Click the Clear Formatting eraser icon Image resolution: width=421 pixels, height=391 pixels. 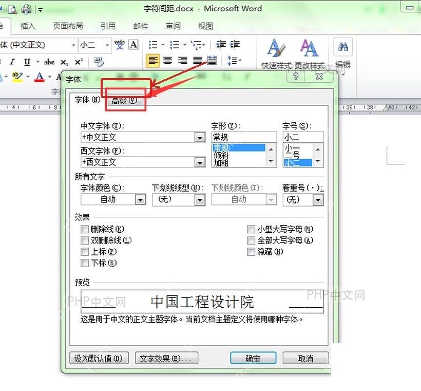(99, 62)
